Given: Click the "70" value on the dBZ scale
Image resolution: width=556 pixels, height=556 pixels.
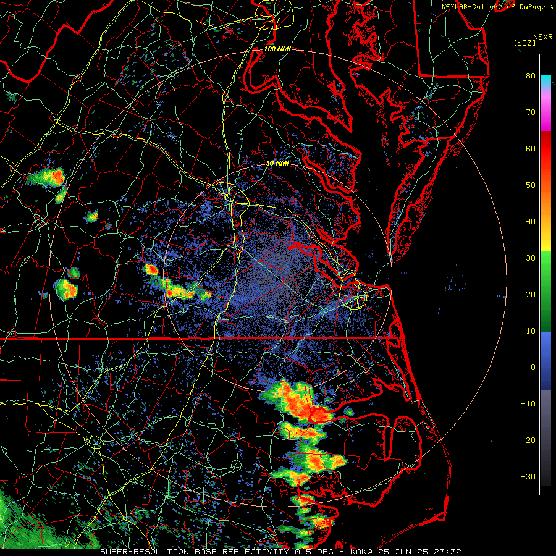Looking at the screenshot, I should (x=531, y=112).
